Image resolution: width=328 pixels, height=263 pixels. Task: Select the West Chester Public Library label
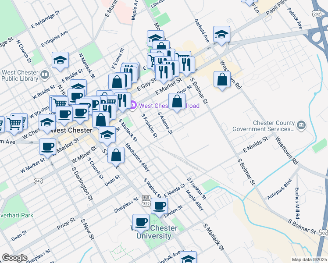(x=20, y=75)
